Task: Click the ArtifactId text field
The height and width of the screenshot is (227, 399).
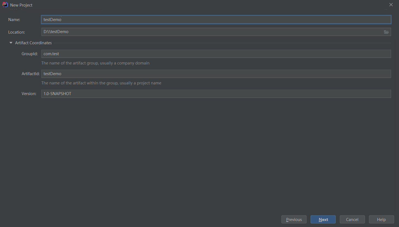Action: click(x=216, y=74)
